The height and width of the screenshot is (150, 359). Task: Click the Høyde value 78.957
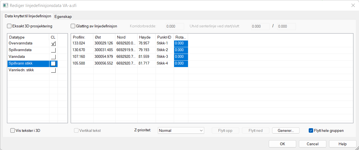[144, 43]
